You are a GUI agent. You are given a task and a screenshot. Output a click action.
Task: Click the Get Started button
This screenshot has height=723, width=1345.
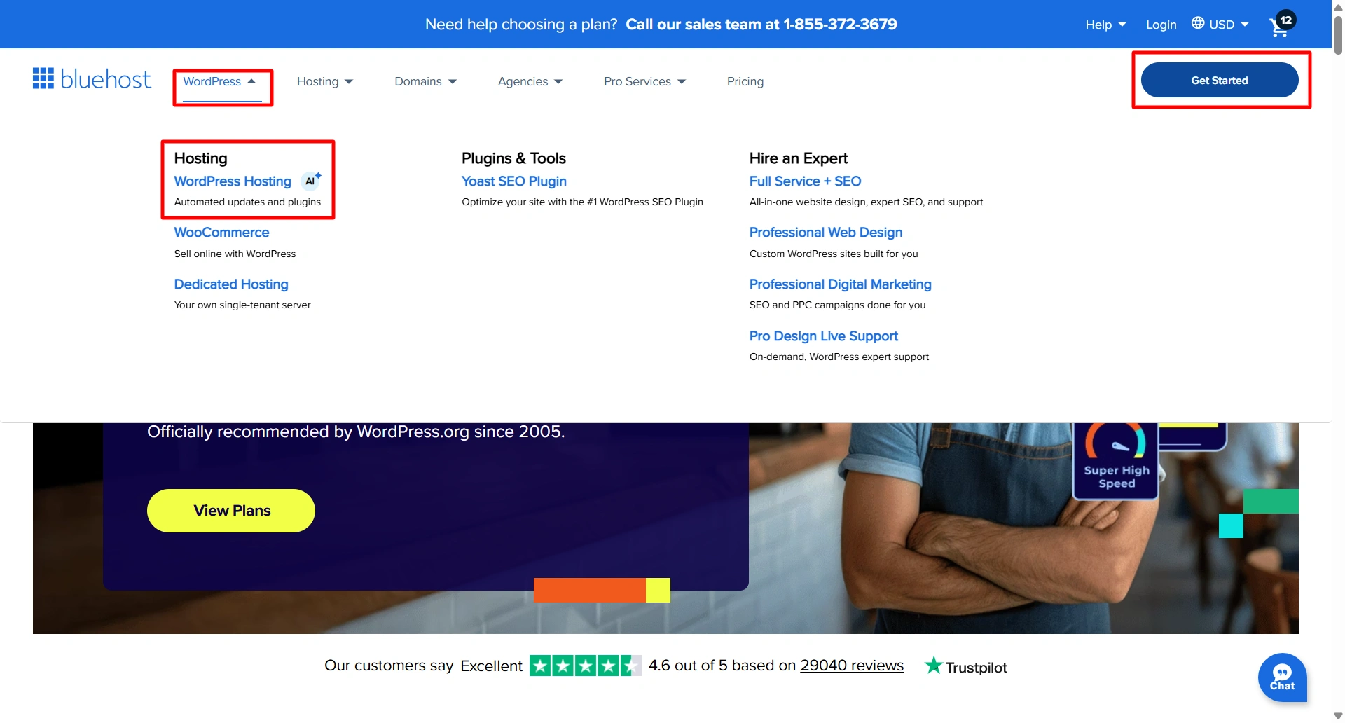click(x=1220, y=80)
